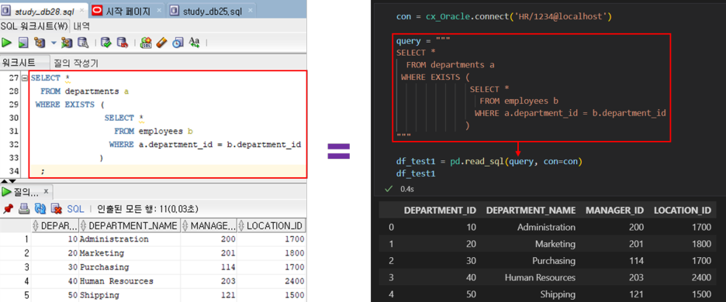Click DEPARTMENT_NAME header in the DataFrame output
The width and height of the screenshot is (726, 302).
531,211
